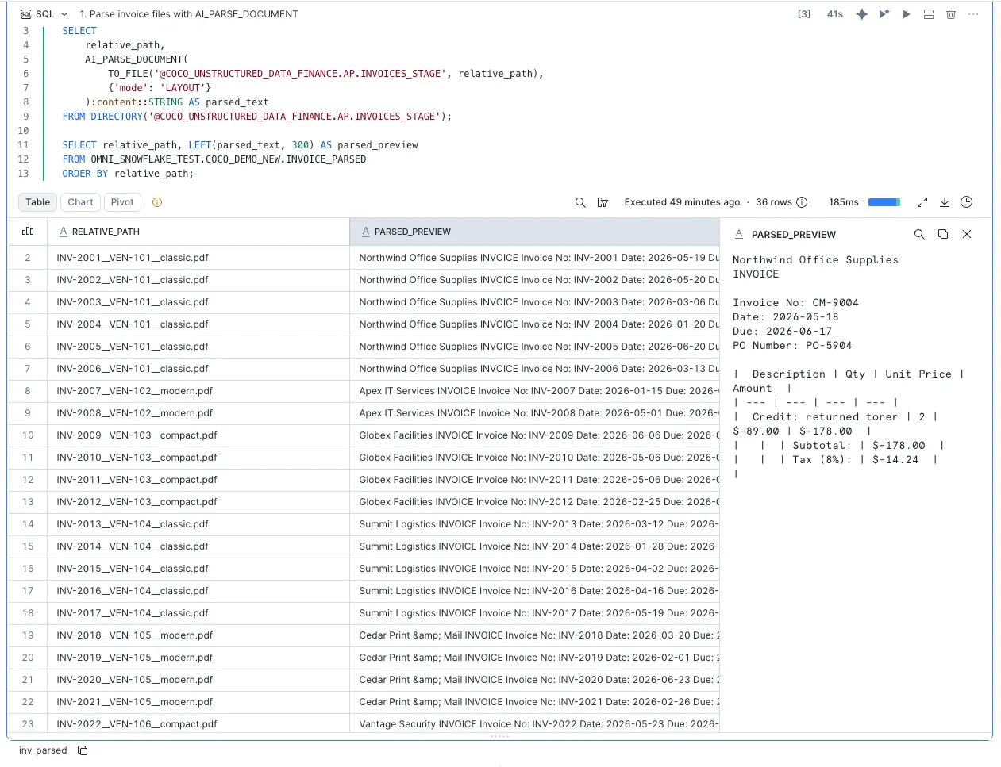
Task: Click the 'Executed 49 minutes ago' status text
Action: (682, 202)
